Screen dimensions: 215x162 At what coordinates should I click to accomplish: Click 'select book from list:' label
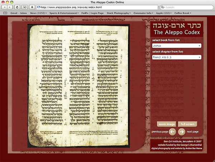point(166,40)
